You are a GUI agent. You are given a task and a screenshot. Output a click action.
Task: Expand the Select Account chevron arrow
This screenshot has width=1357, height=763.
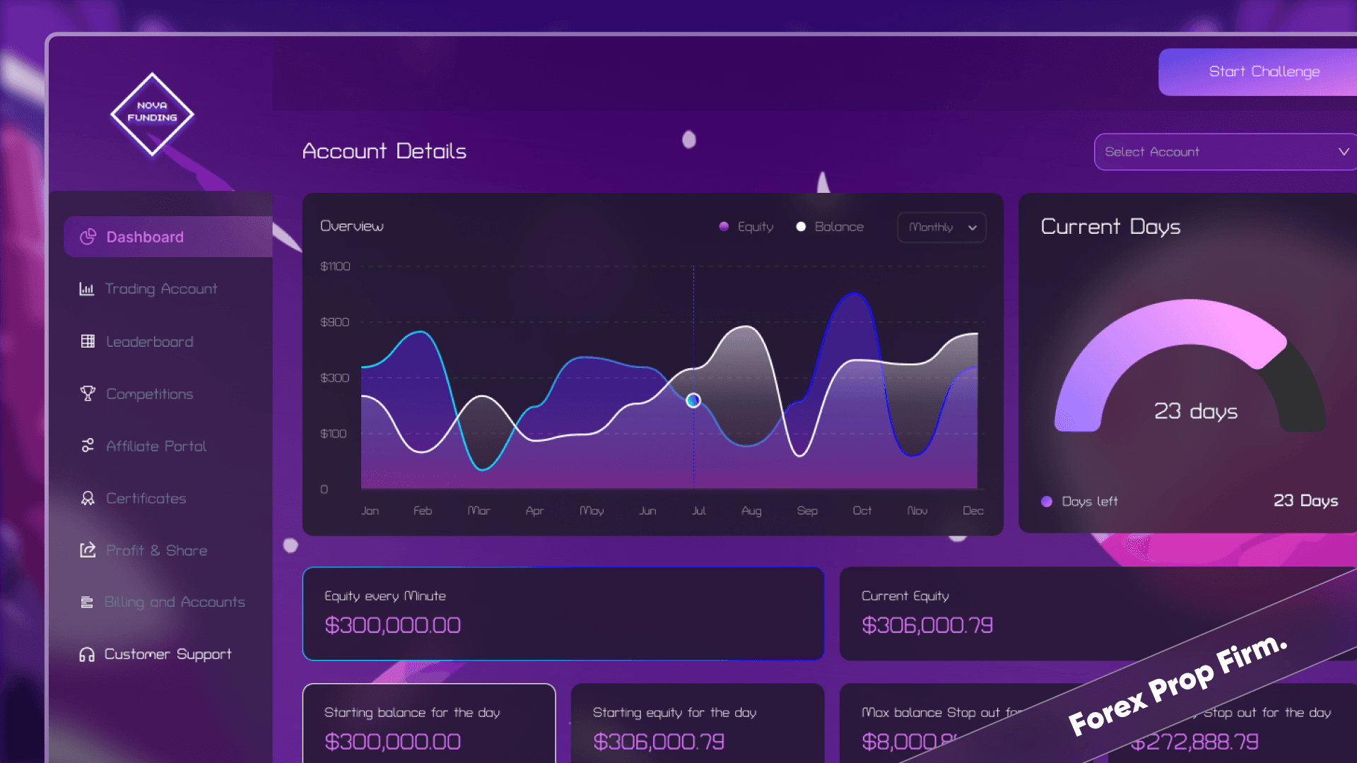pyautogui.click(x=1344, y=152)
